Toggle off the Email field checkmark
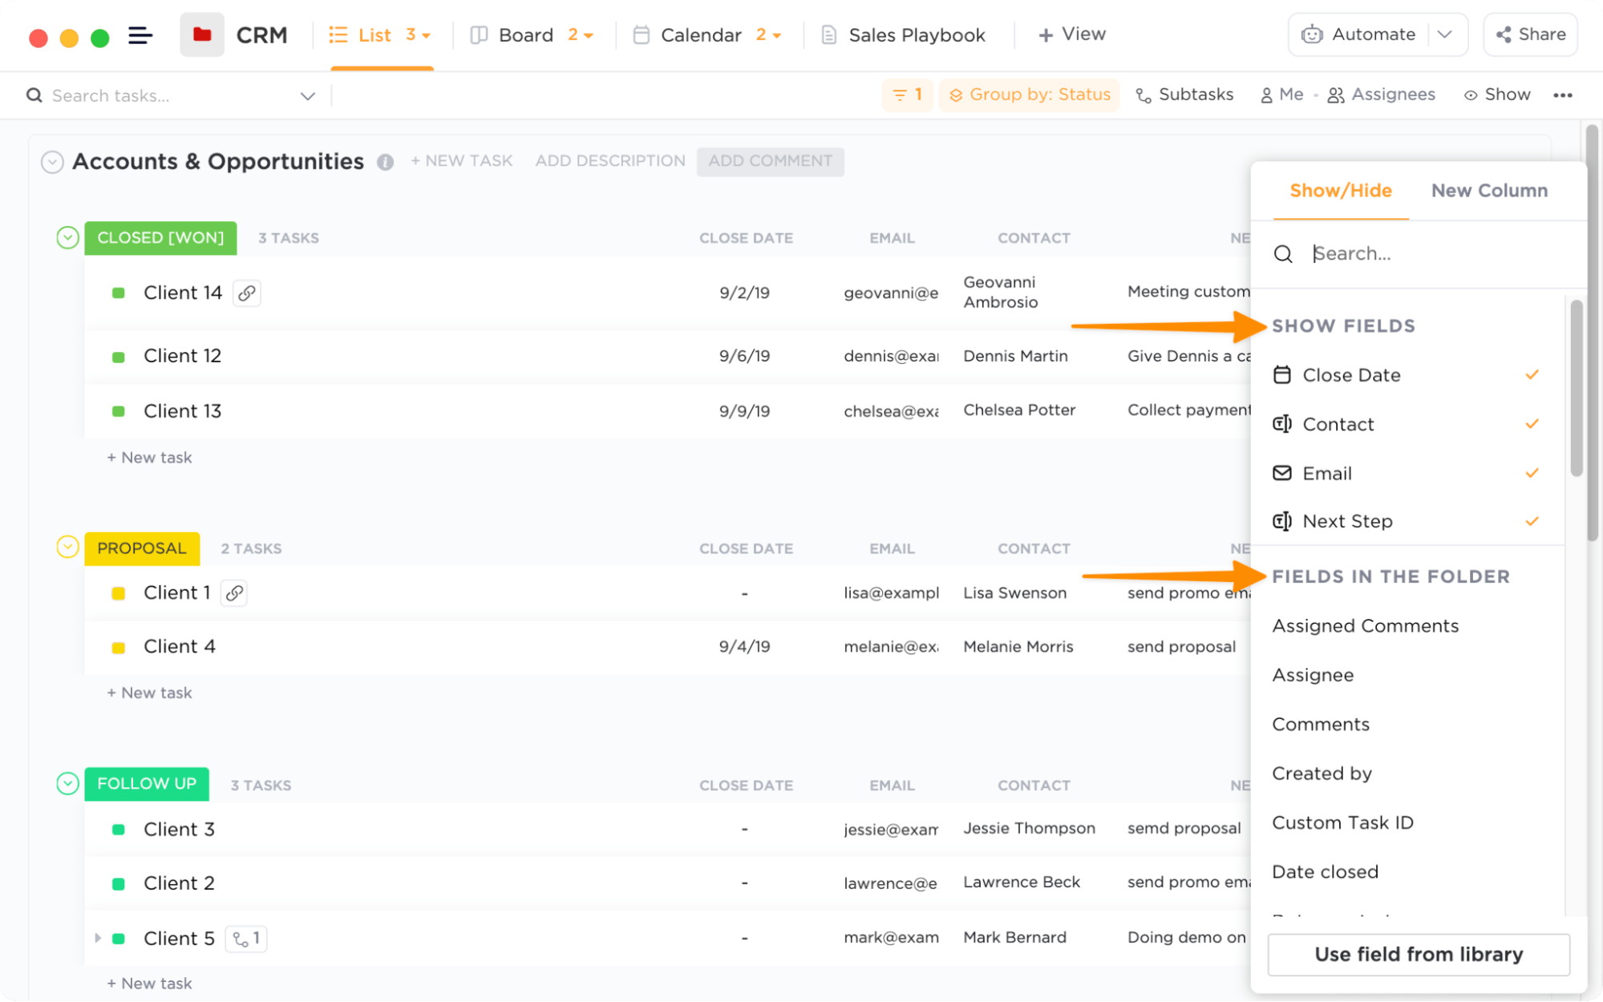 [x=1532, y=473]
